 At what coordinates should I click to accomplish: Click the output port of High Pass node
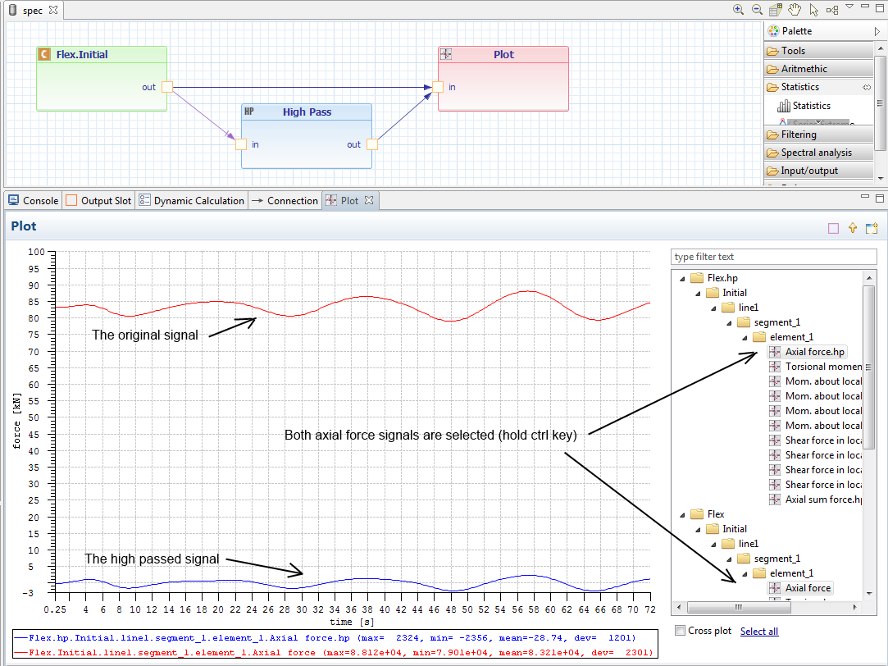tap(372, 144)
